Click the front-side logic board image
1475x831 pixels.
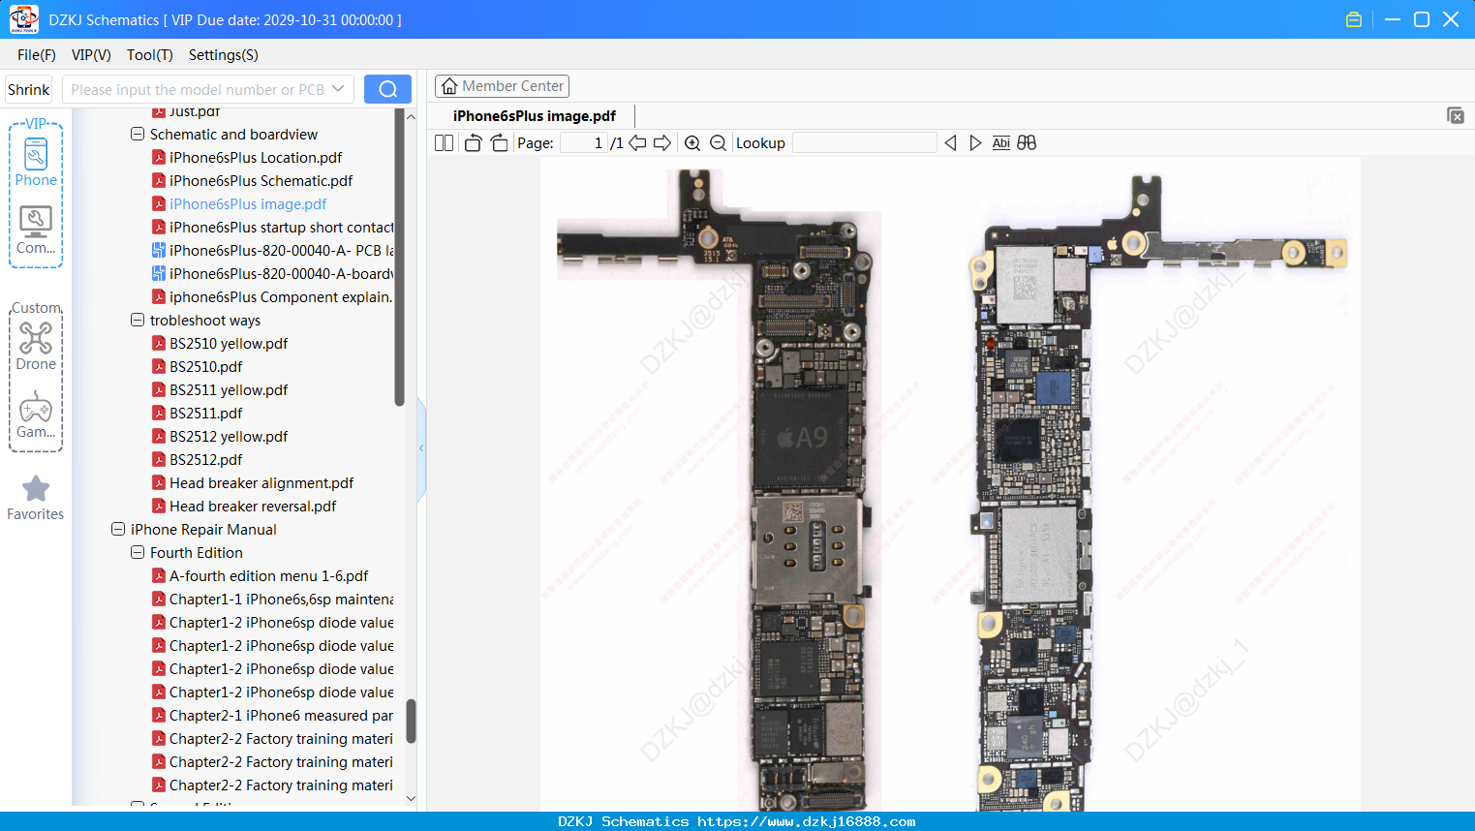point(812,490)
